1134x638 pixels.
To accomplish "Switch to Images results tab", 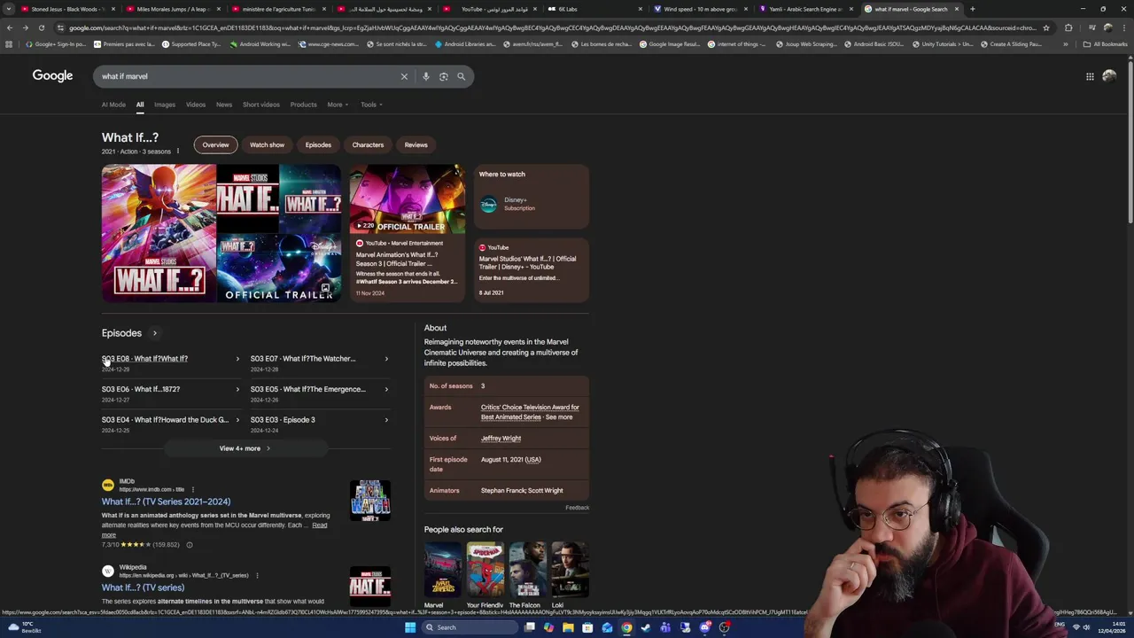I will click(165, 105).
